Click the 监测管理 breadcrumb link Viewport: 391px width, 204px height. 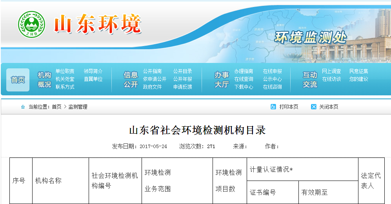[x=78, y=107]
